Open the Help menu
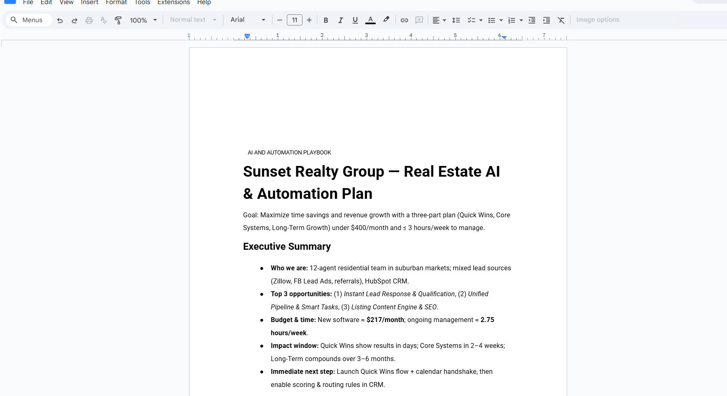727x396 pixels. [204, 2]
